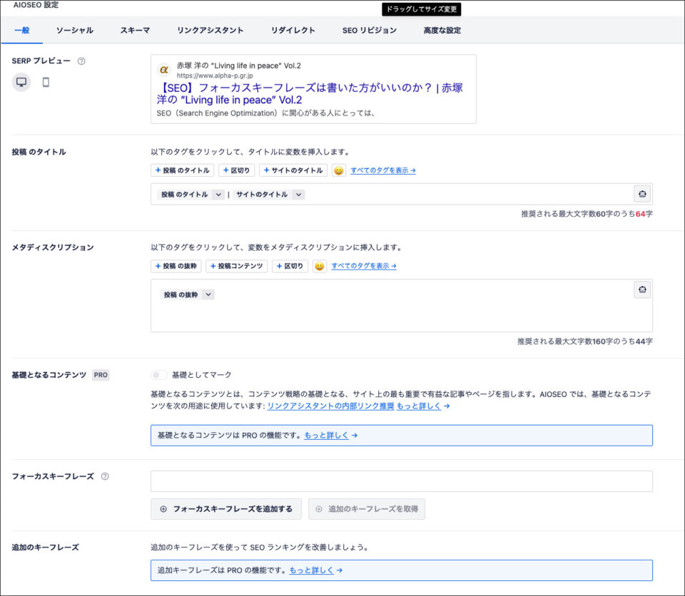This screenshot has height=596, width=685.
Task: Go to リダイレクト tab
Action: (x=293, y=30)
